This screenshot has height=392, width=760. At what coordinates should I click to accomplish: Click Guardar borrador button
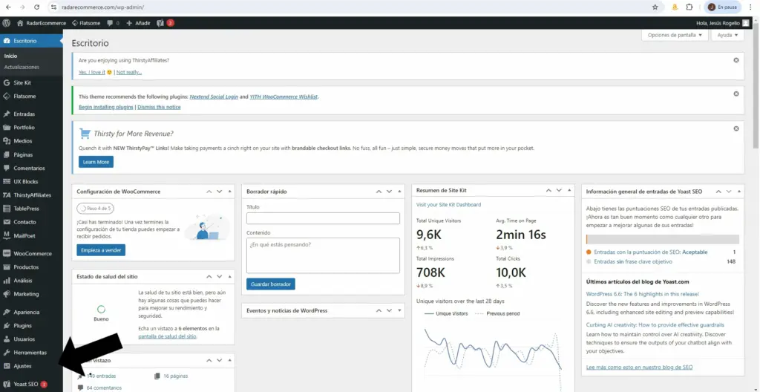[270, 284]
